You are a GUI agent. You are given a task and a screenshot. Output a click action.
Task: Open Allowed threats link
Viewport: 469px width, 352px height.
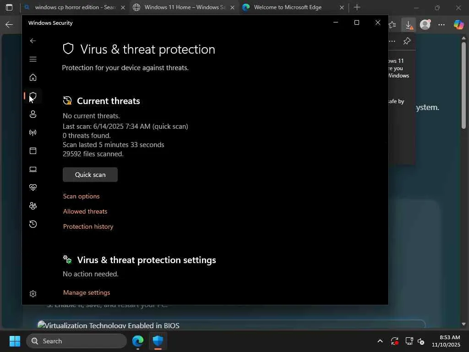(x=85, y=211)
